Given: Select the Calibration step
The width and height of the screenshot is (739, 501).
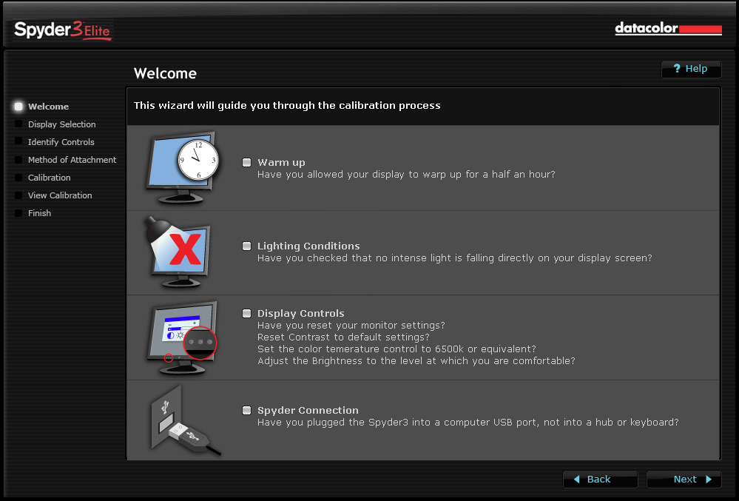Looking at the screenshot, I should (49, 178).
